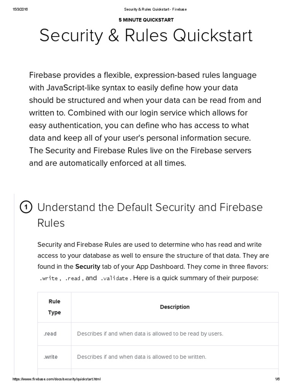Image resolution: width=292 pixels, height=389 pixels.
Task: Click the inline ".validate" code snippet
Action: (x=114, y=278)
